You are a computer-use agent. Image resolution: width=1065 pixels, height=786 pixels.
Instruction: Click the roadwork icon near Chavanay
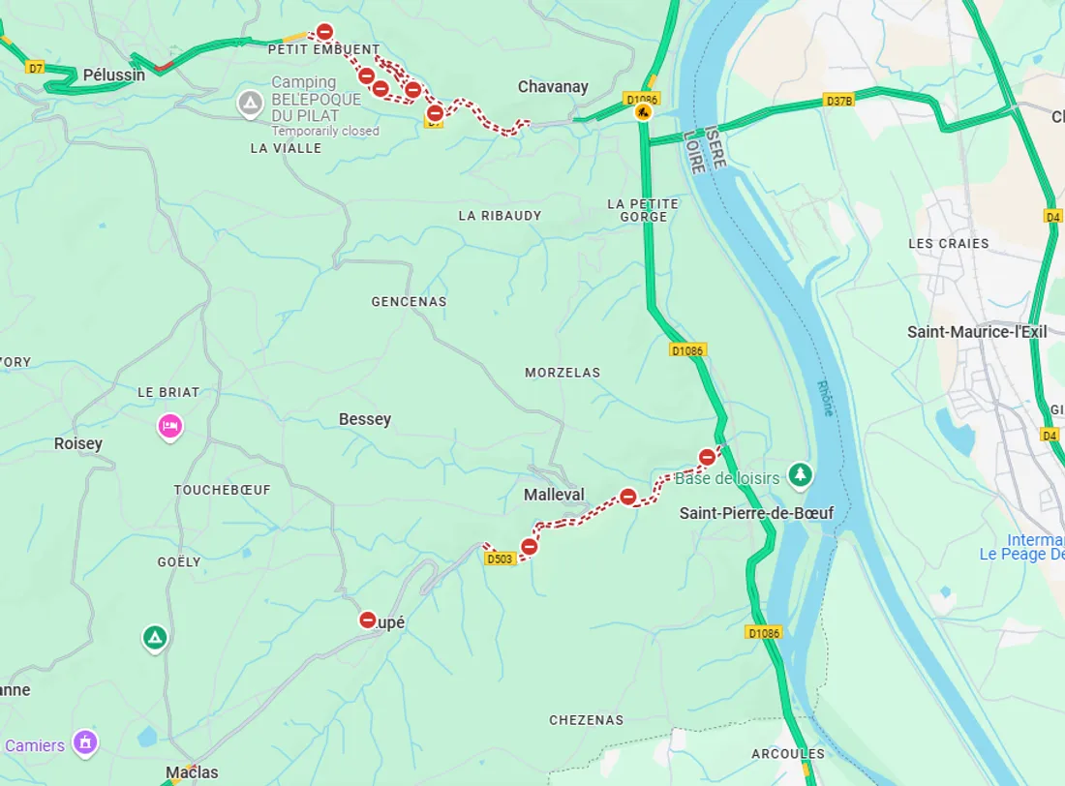[643, 112]
